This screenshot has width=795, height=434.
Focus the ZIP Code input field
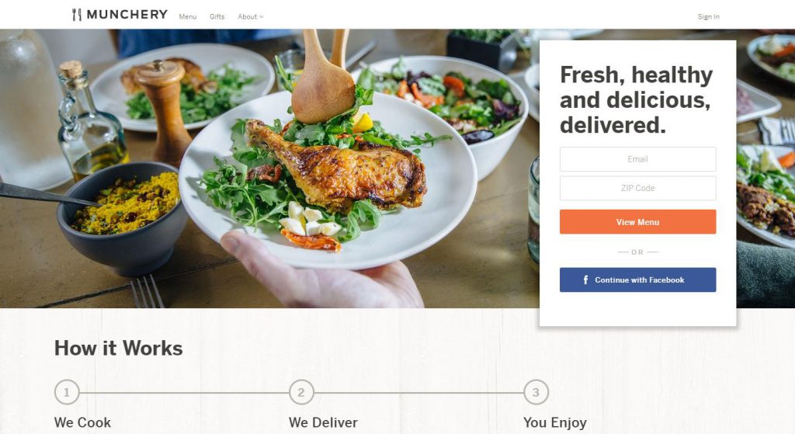638,188
